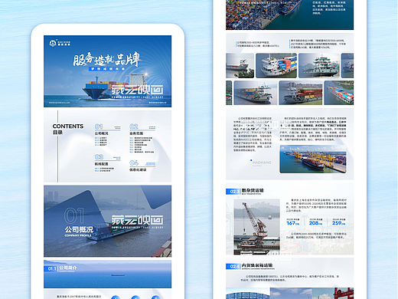
Task: Select the 公司概况 COMPANY PROFILE section title
Action: (x=79, y=232)
